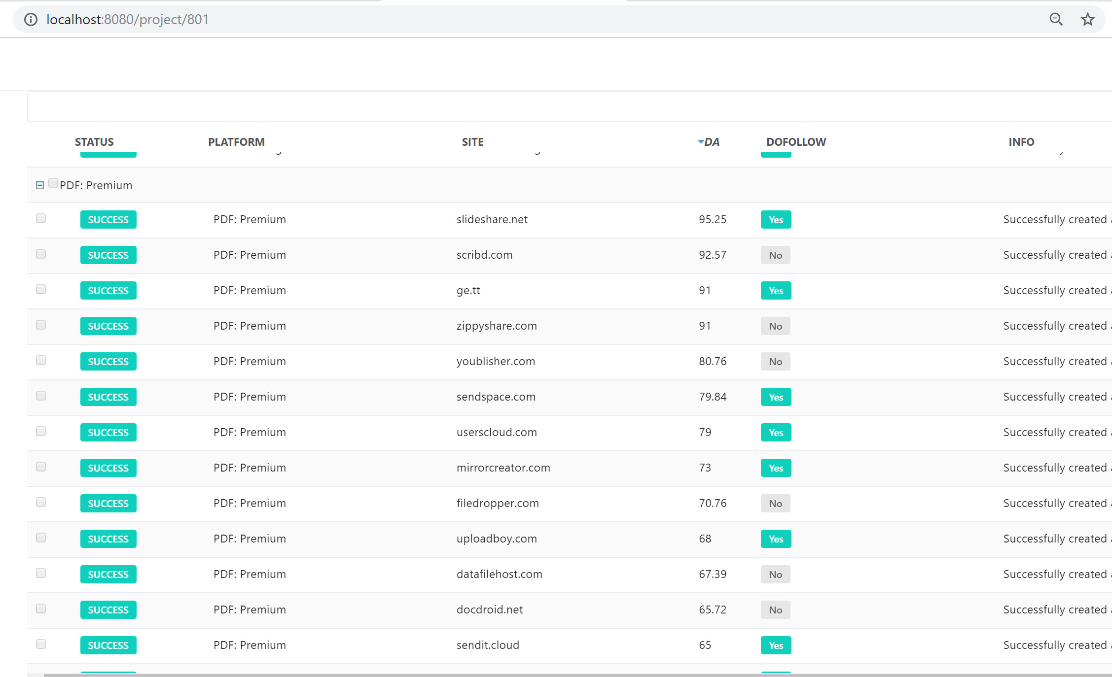Click the Yes dofollow badge for sendit.cloud
Screen dimensions: 1112x677
tap(776, 645)
